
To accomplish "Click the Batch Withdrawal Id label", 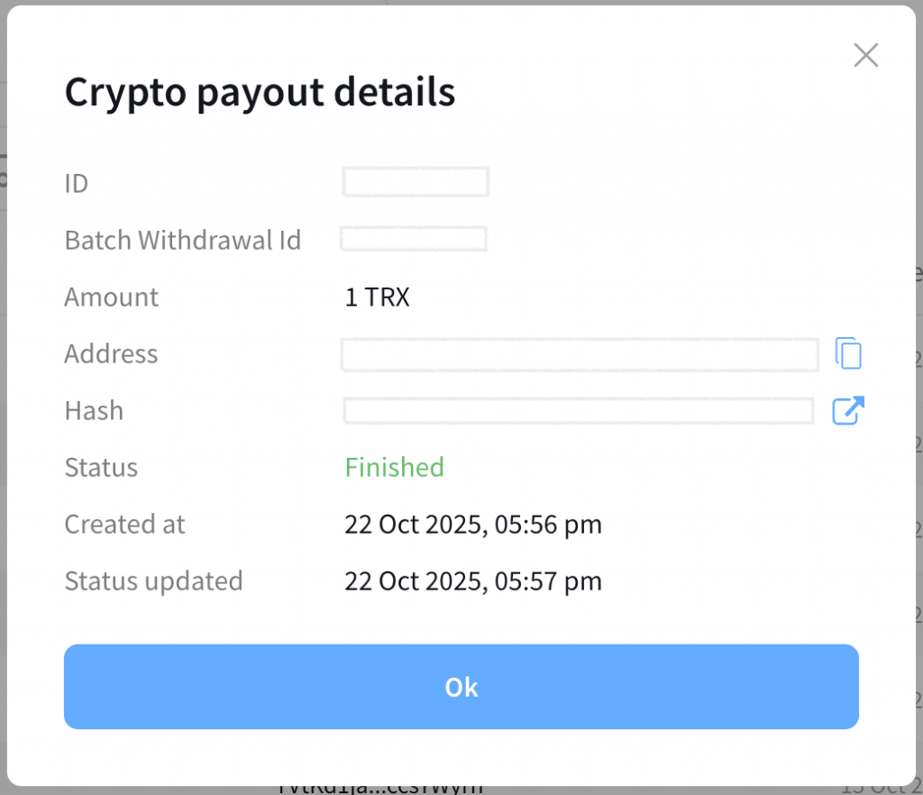I will point(183,241).
